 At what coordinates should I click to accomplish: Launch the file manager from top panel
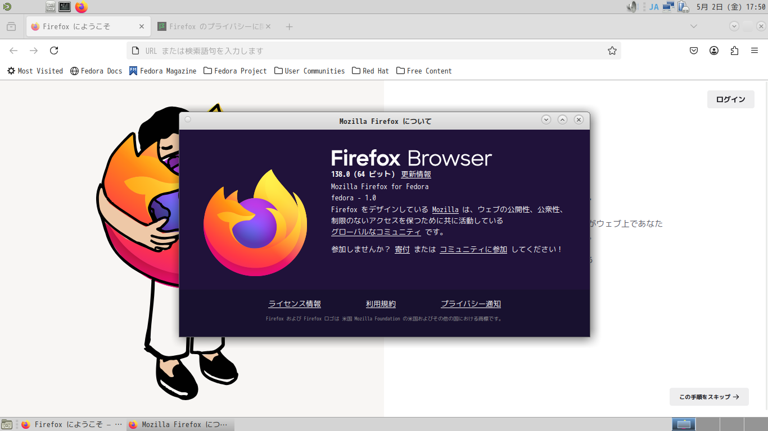[51, 7]
